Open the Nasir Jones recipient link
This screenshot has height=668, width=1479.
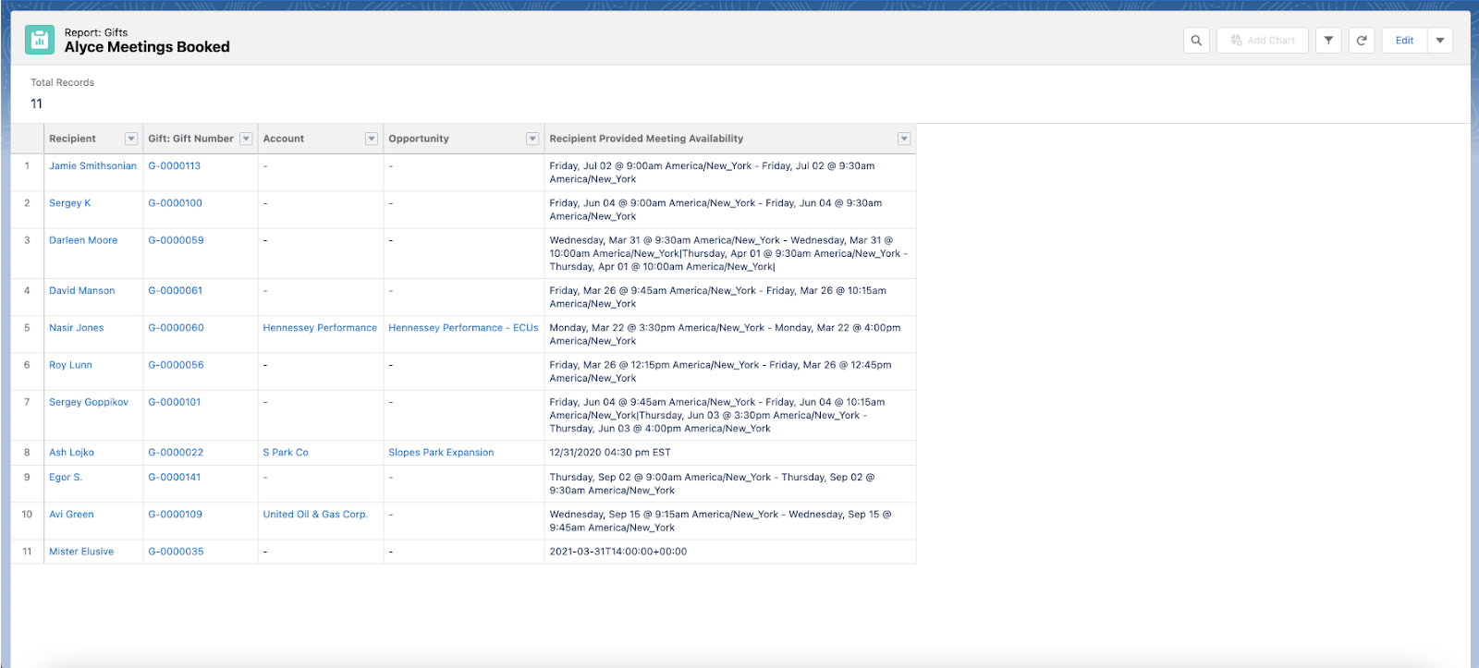[x=77, y=328]
